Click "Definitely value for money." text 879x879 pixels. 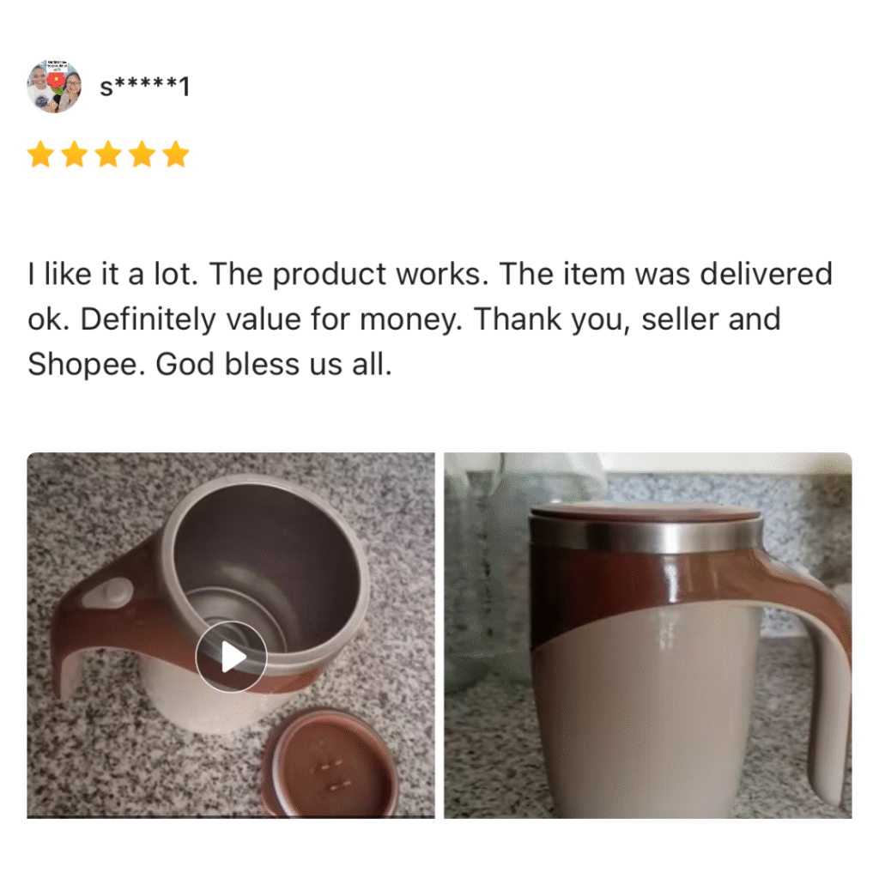point(271,319)
